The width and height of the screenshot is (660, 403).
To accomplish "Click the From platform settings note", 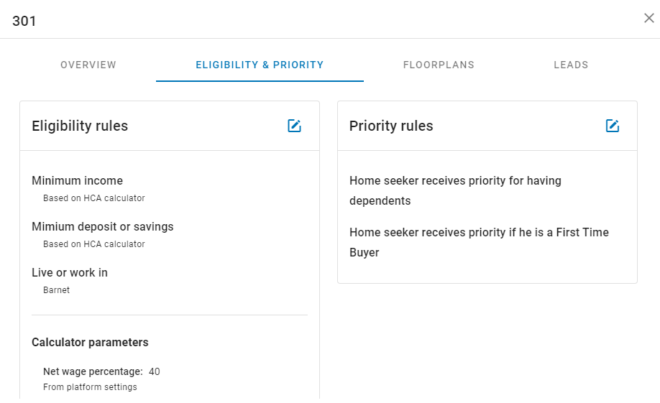I will [x=90, y=387].
